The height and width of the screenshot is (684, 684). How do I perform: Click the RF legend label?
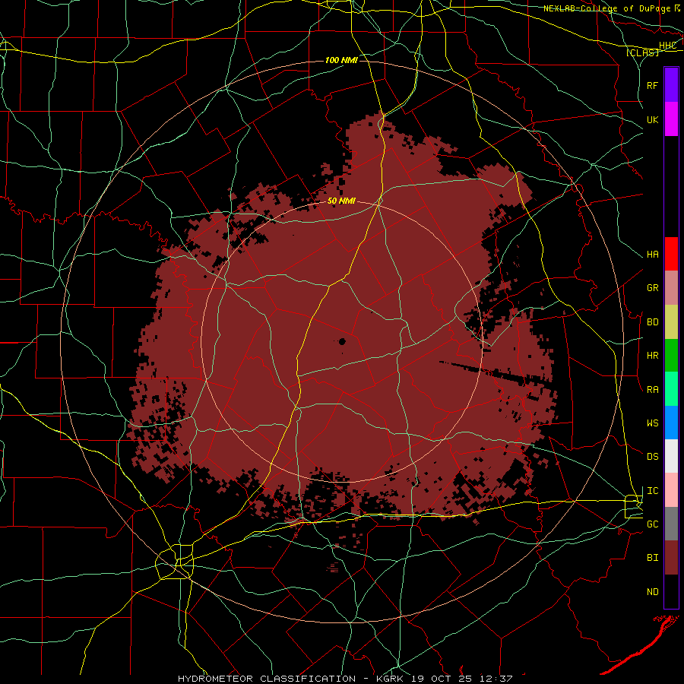652,85
